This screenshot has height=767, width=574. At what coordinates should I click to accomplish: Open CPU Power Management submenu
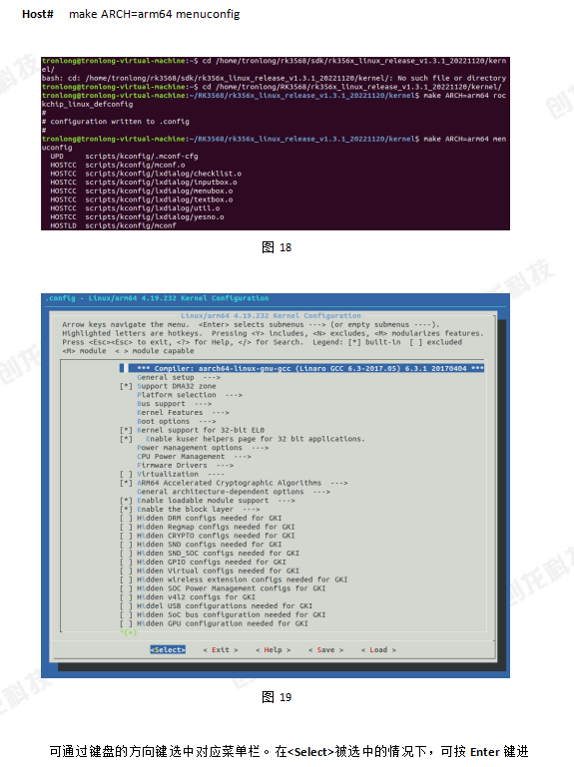[194, 457]
